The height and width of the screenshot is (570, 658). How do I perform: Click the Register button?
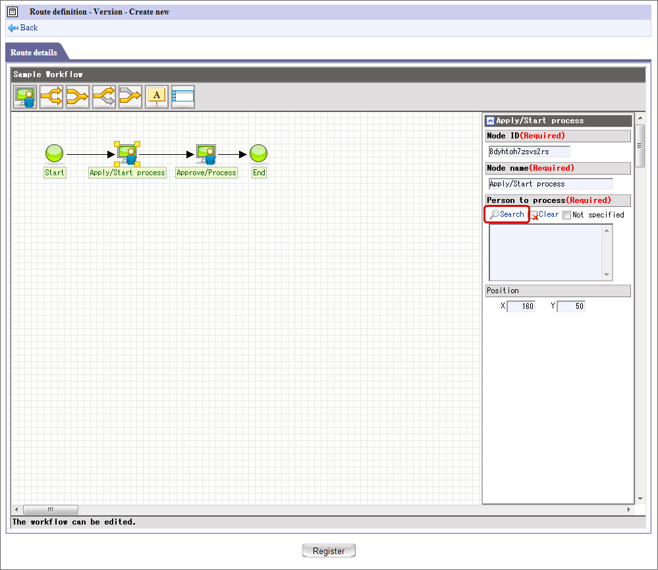329,551
